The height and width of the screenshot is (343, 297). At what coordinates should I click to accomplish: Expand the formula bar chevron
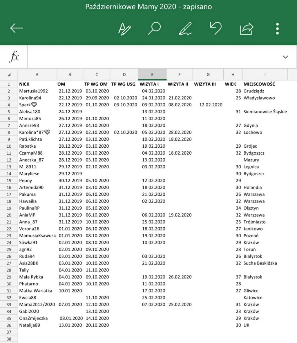tap(285, 57)
